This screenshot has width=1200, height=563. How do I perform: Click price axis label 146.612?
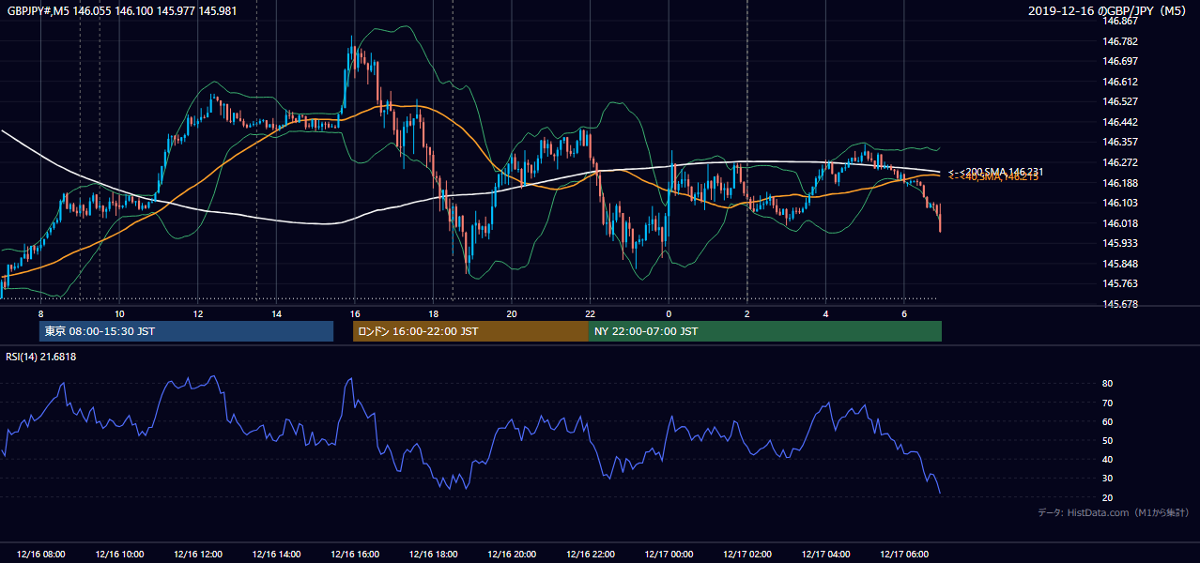pyautogui.click(x=1121, y=82)
